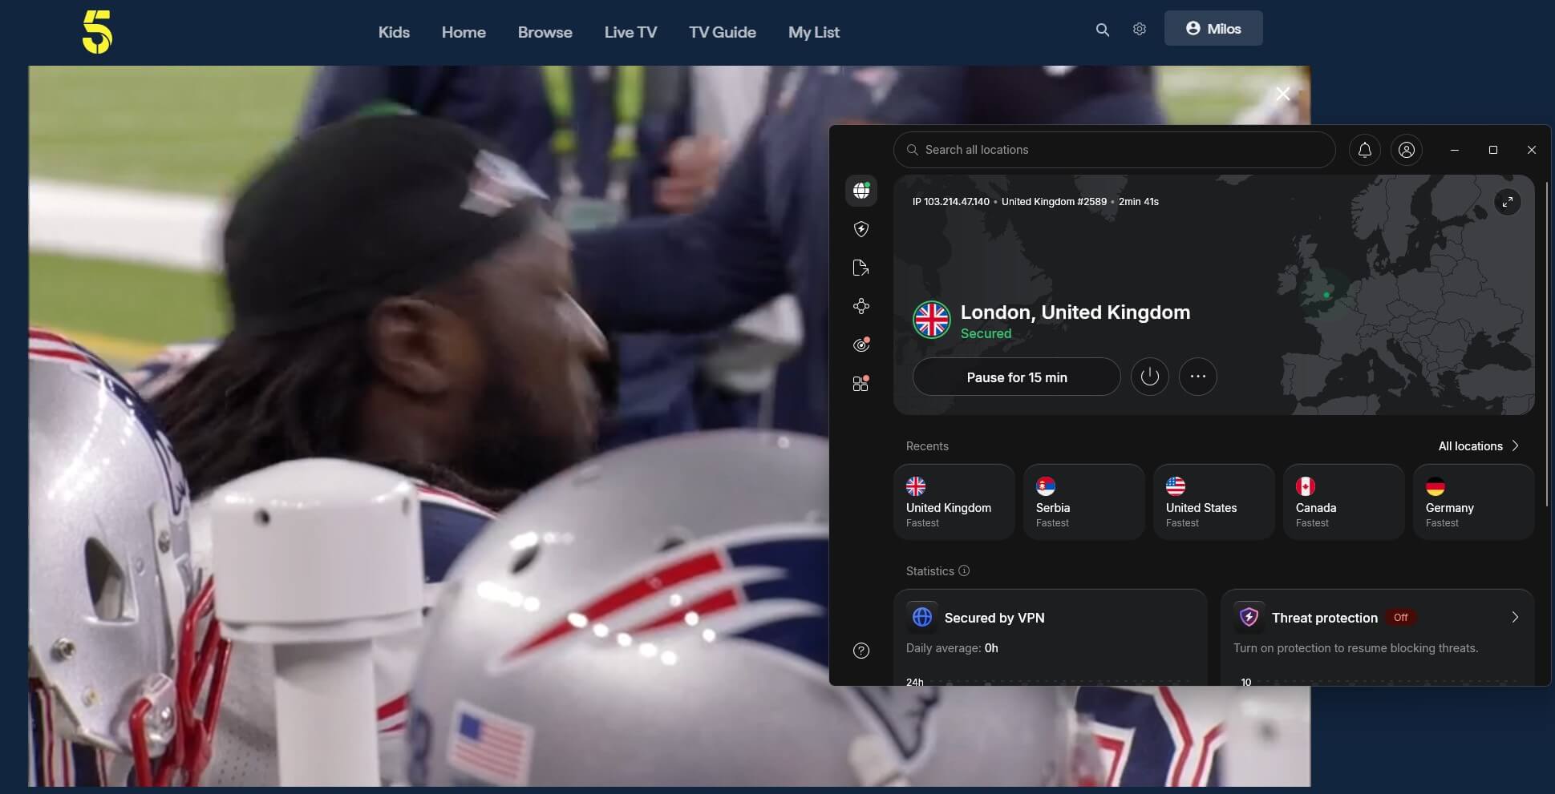Open Dark Web Monitor target icon
The image size is (1555, 794).
(861, 345)
